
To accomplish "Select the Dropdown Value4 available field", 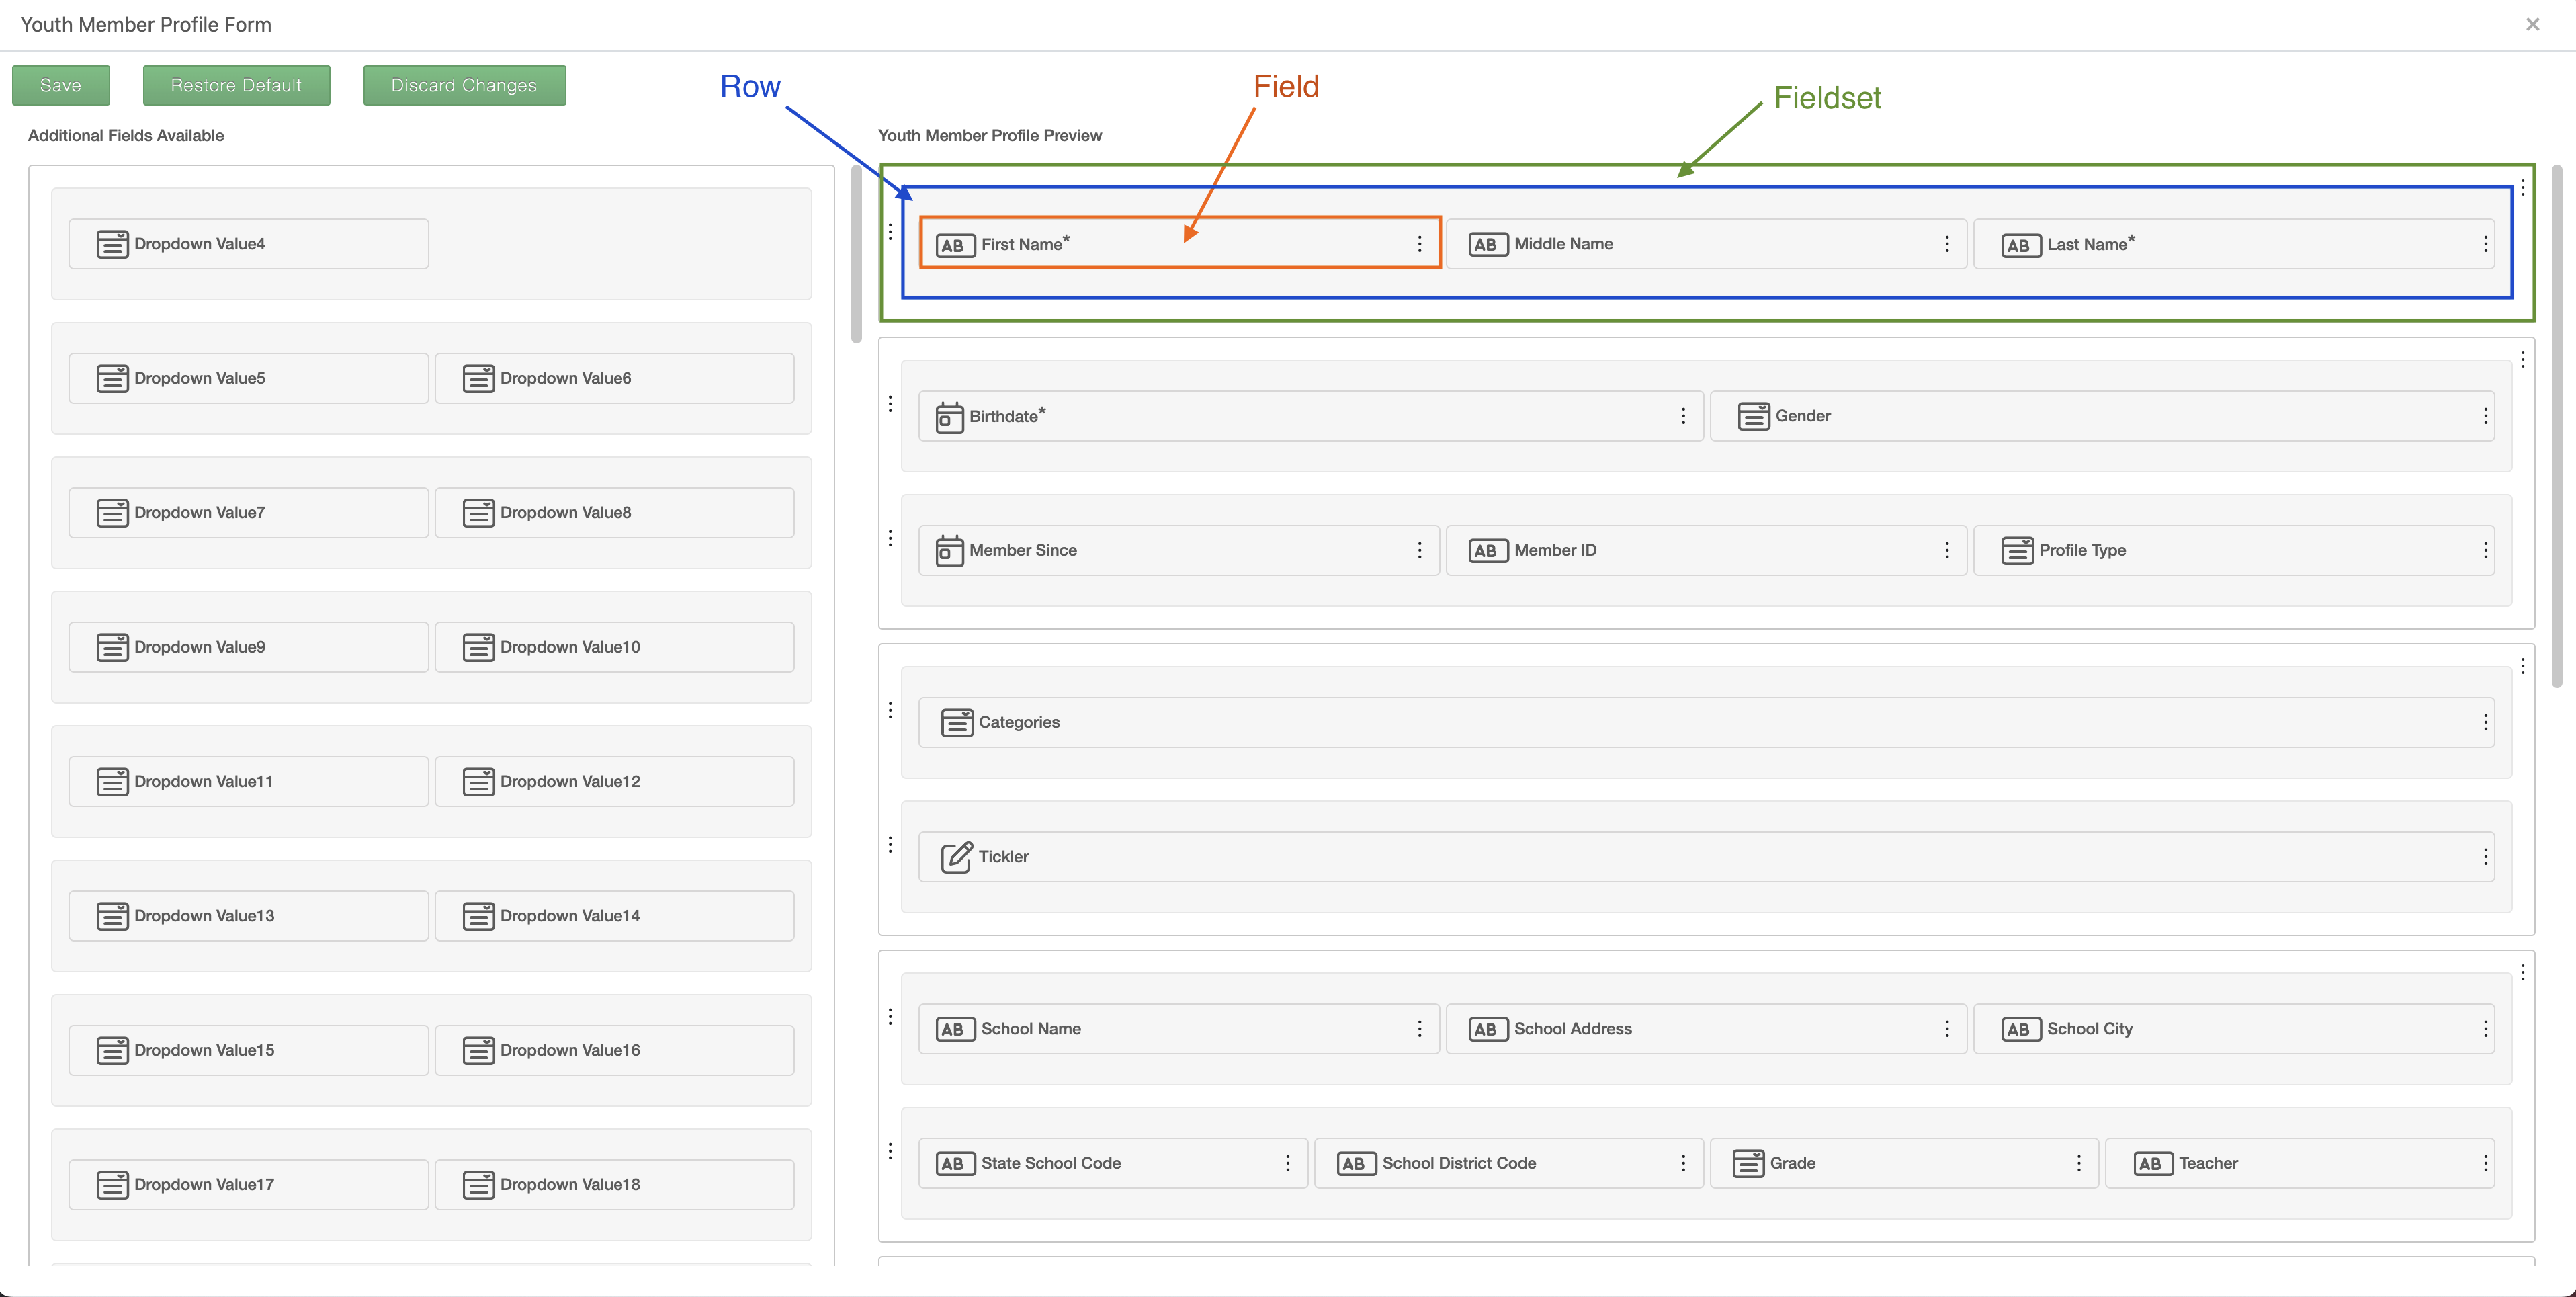I will point(248,244).
